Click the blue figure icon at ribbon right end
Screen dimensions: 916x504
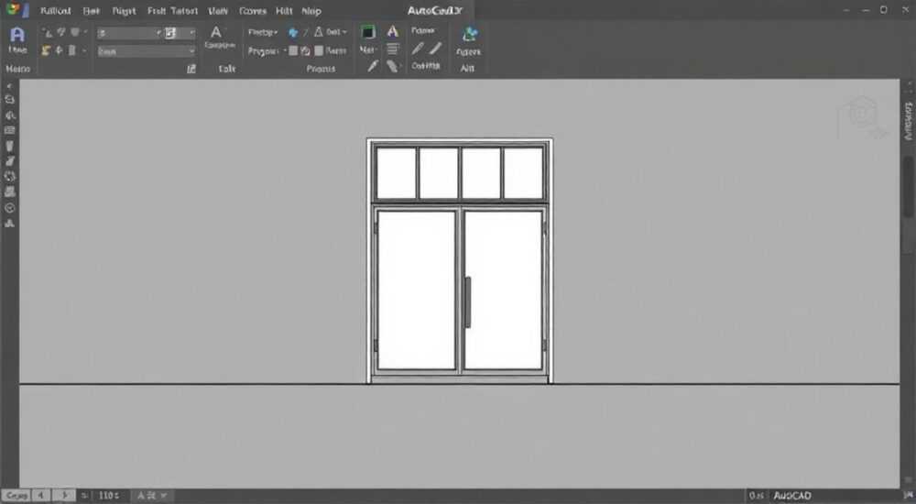pyautogui.click(x=469, y=35)
